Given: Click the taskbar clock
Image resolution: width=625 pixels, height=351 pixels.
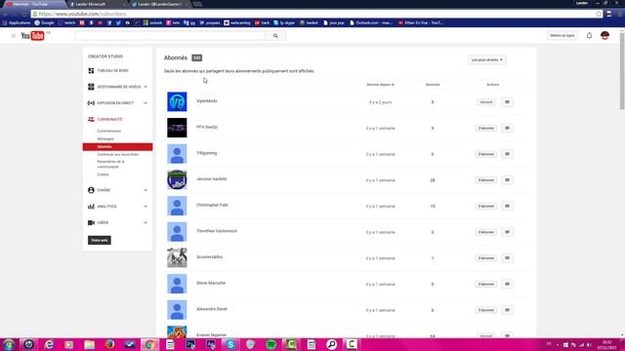Looking at the screenshot, I should click(x=606, y=344).
